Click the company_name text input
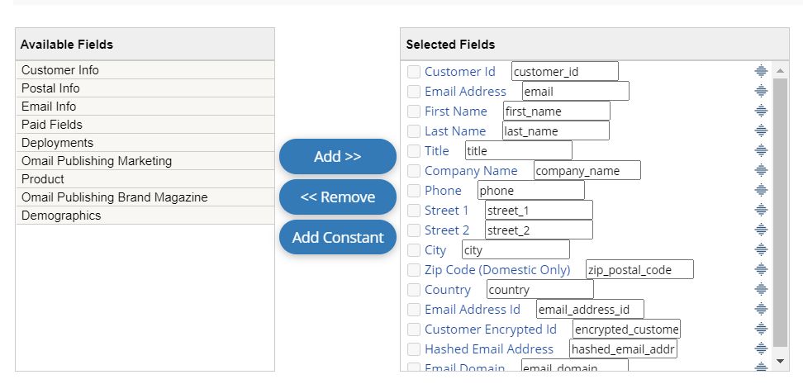Screen dimensions: 803x384 coord(587,171)
